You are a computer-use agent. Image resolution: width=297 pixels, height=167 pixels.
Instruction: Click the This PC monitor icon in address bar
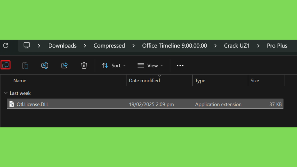click(x=27, y=46)
